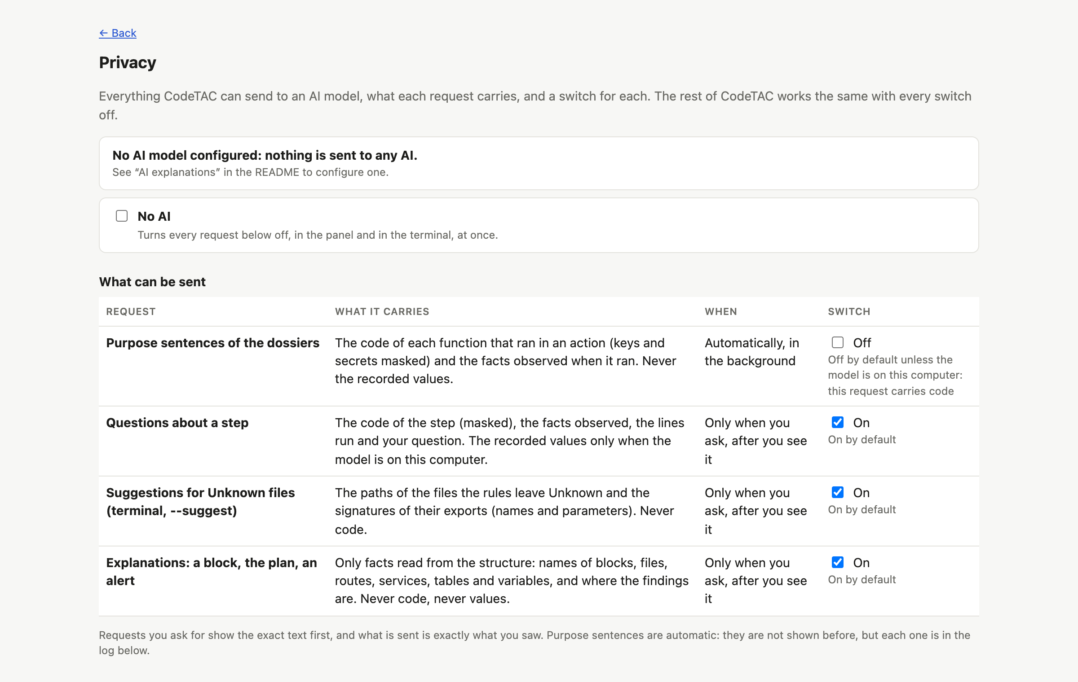Select 'No AI model configured' notice text

point(265,155)
